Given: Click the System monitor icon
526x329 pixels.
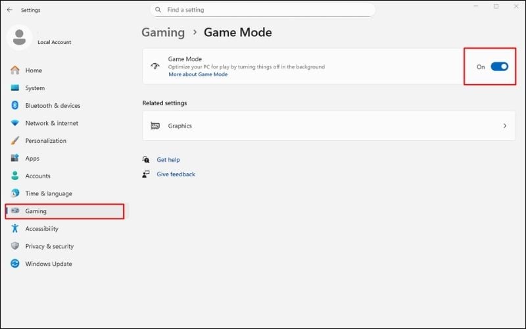Looking at the screenshot, I should click(14, 88).
